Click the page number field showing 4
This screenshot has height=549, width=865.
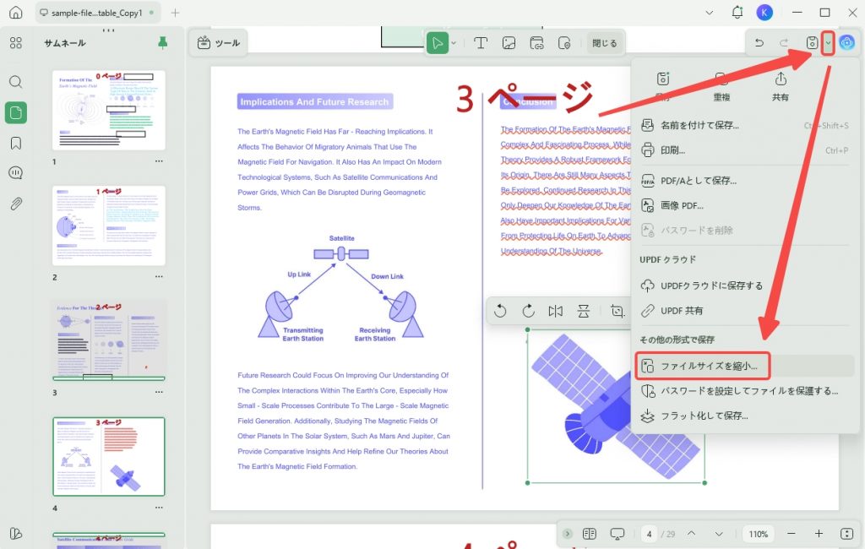pyautogui.click(x=650, y=534)
